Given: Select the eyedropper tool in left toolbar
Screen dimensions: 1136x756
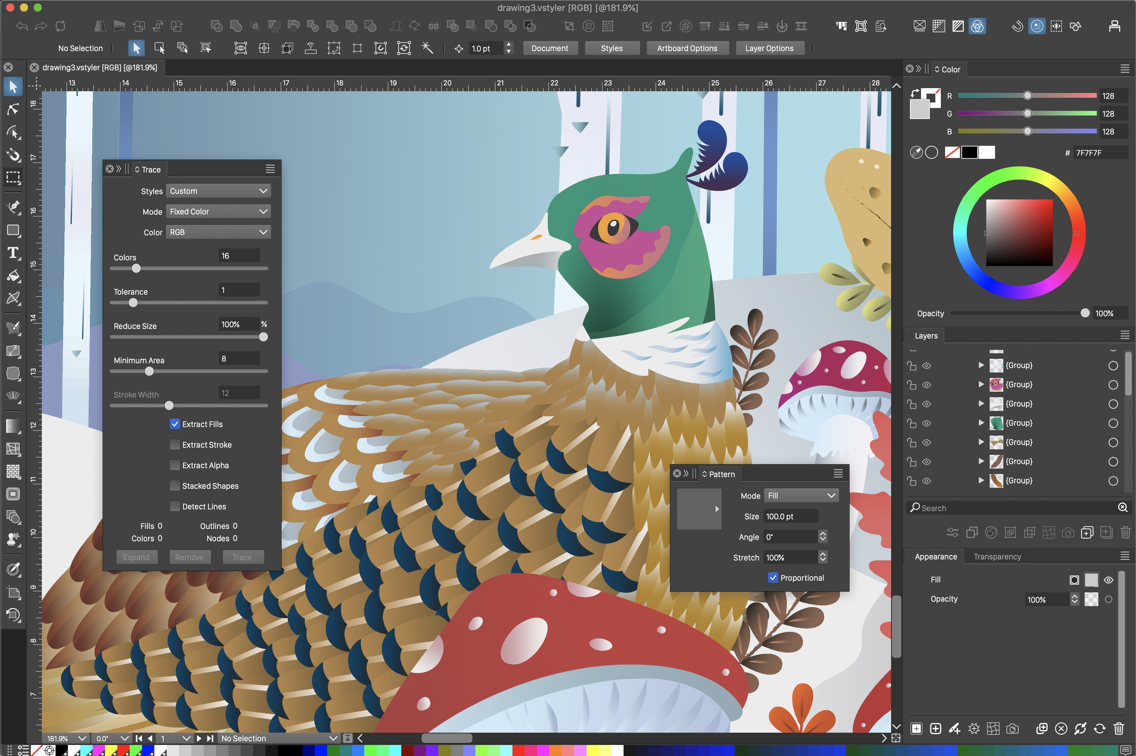Looking at the screenshot, I should tap(13, 569).
